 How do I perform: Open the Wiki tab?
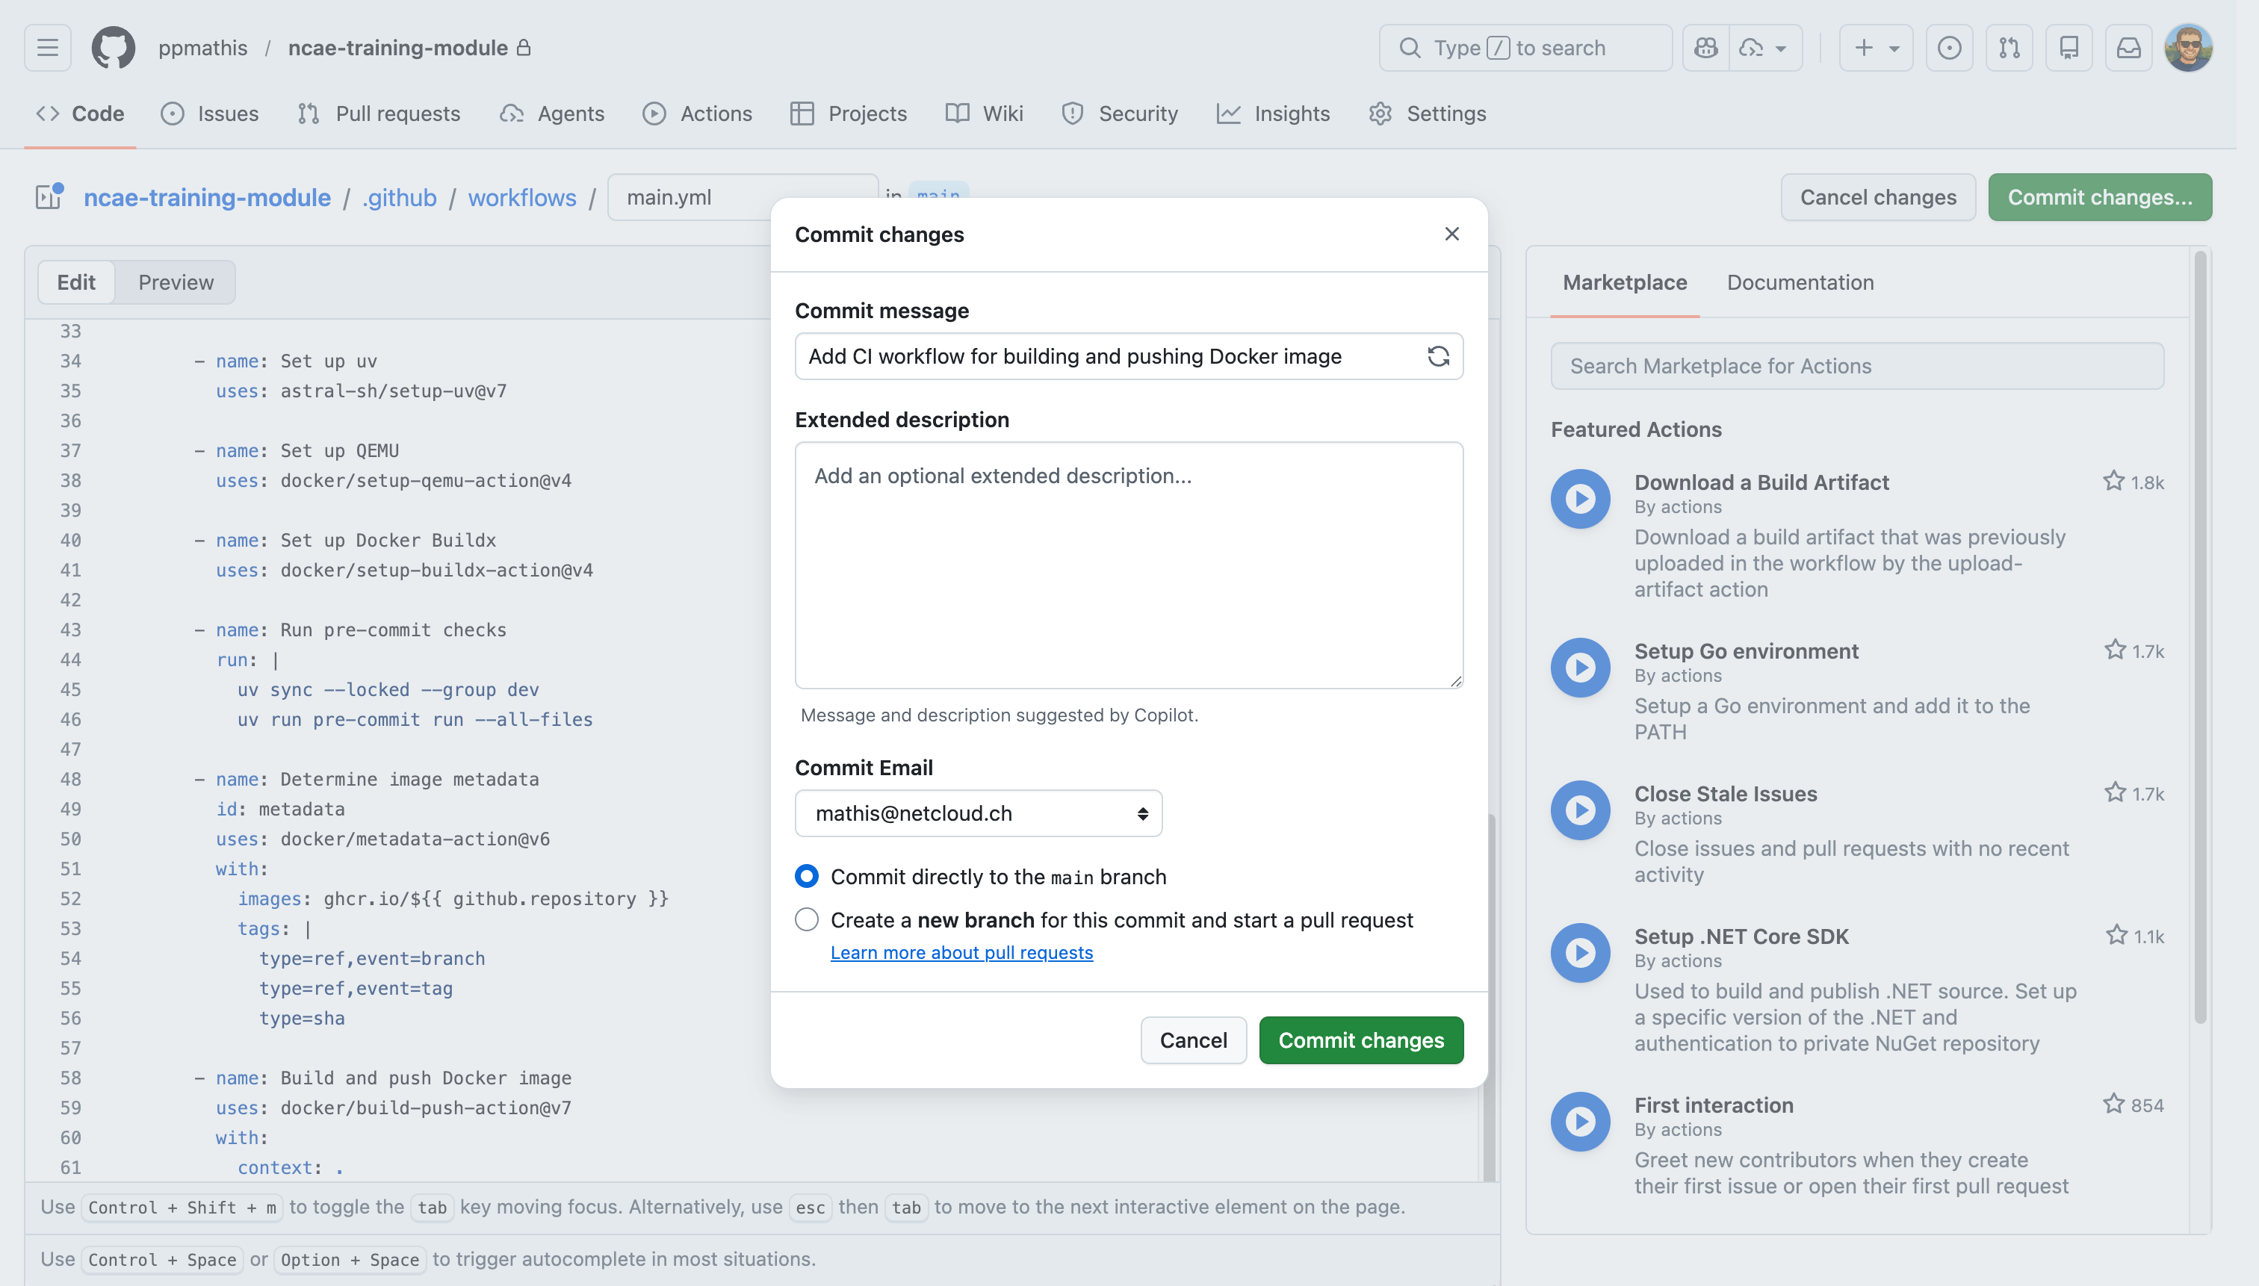[984, 113]
